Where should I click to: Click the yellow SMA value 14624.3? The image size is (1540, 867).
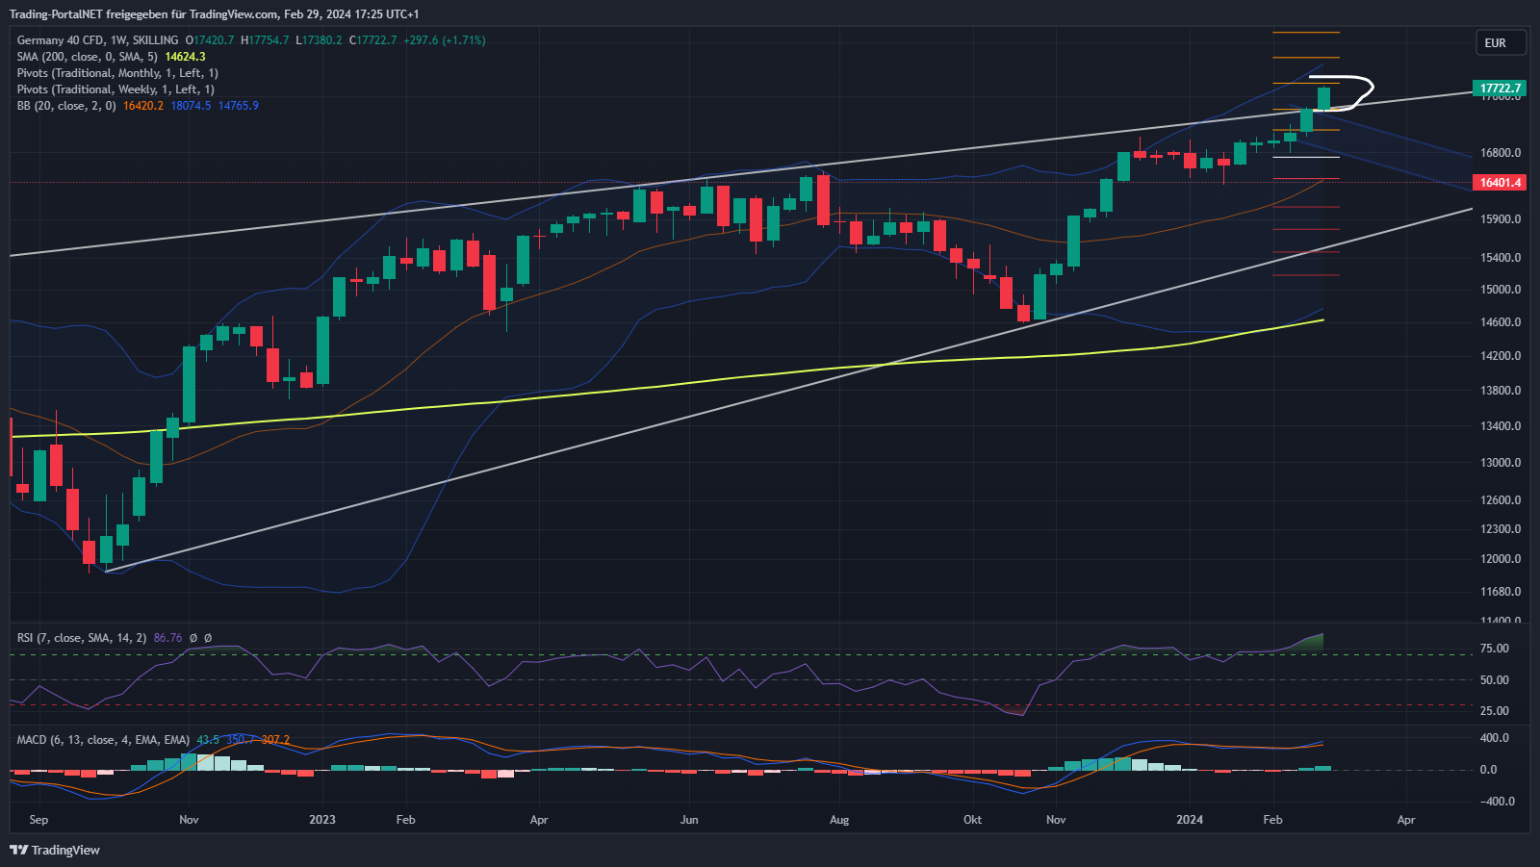(x=185, y=57)
